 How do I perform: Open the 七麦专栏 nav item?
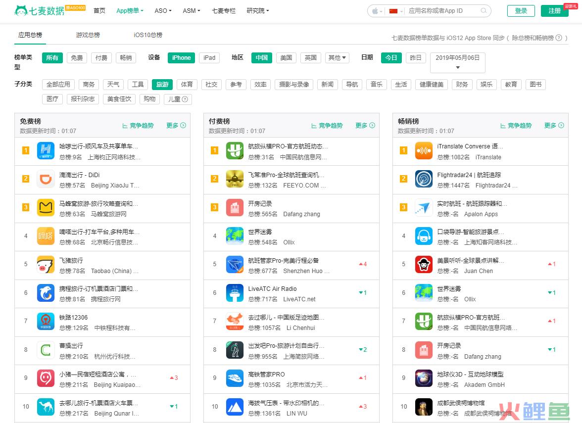224,11
